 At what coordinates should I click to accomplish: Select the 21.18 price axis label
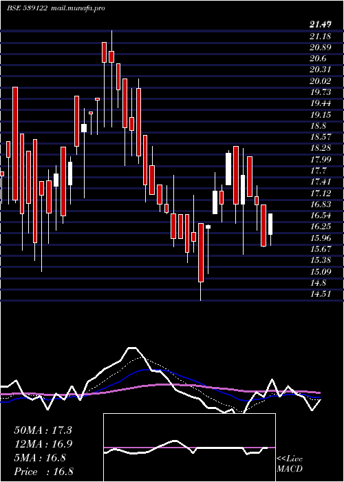[x=320, y=36]
